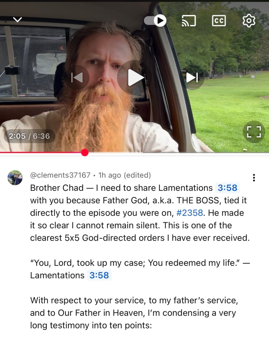Turn on closed captions
This screenshot has height=341, width=269.
point(219,21)
